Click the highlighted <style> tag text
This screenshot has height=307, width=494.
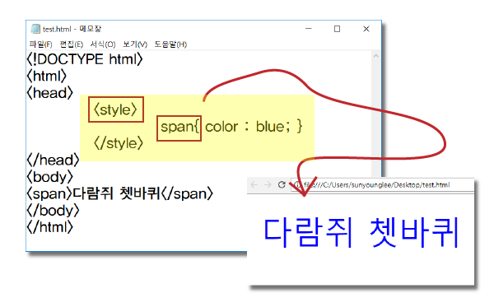pyautogui.click(x=115, y=109)
